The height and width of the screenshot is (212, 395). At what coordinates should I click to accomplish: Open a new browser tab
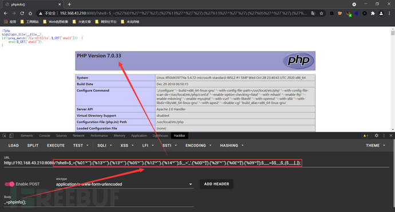69,4
